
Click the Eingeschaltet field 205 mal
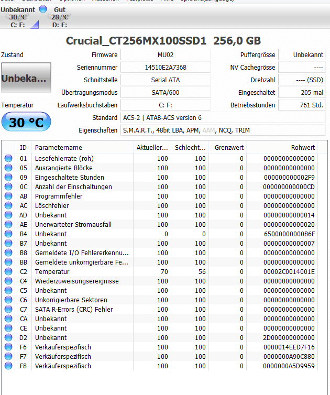(302, 92)
